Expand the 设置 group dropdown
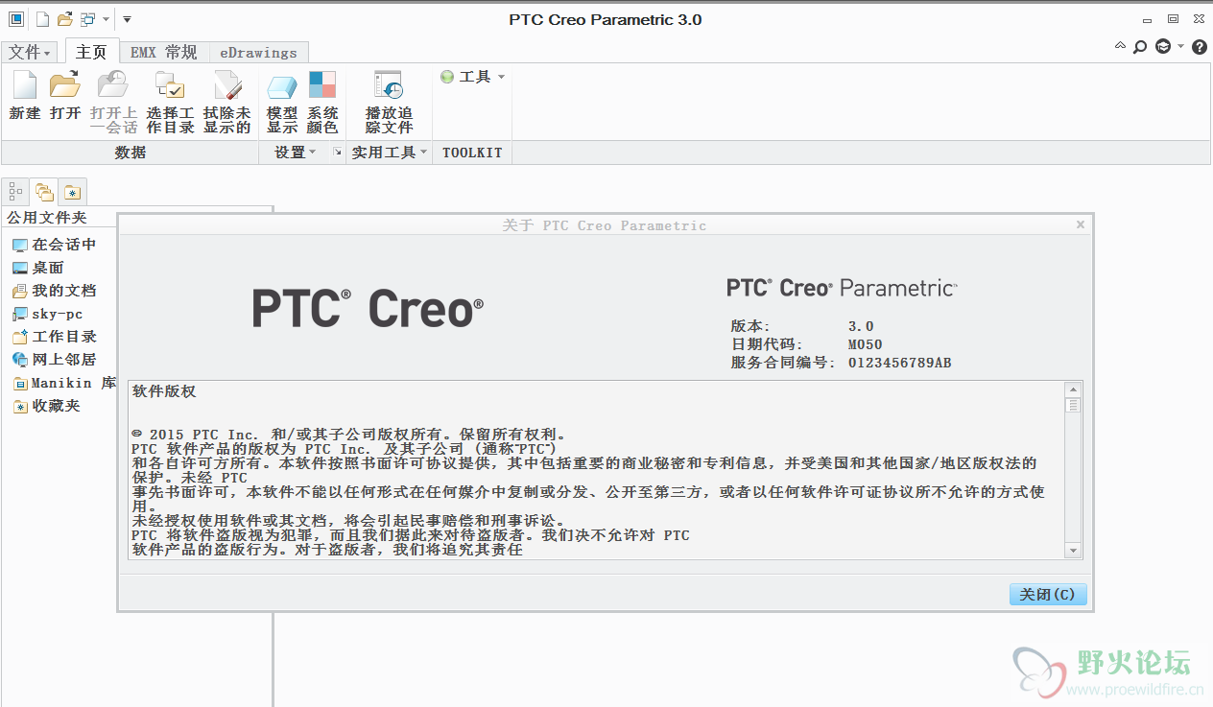Viewport: 1213px width, 707px height. click(x=295, y=152)
